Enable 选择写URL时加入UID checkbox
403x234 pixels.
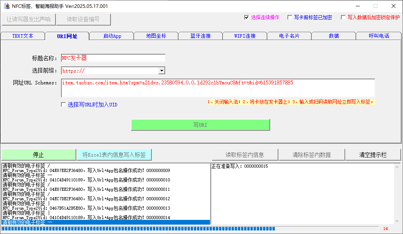pyautogui.click(x=63, y=104)
